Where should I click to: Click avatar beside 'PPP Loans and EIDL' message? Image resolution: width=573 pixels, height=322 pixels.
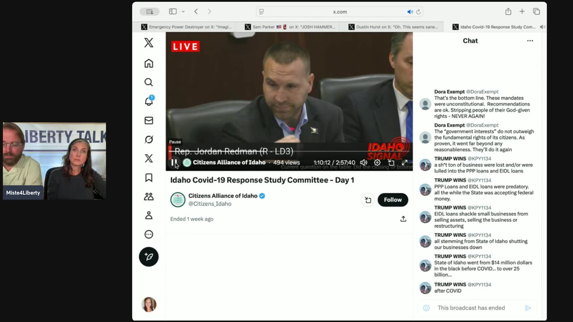click(x=425, y=190)
